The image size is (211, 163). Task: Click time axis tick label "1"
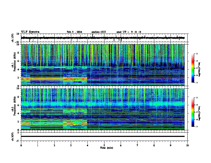click(x=38, y=145)
